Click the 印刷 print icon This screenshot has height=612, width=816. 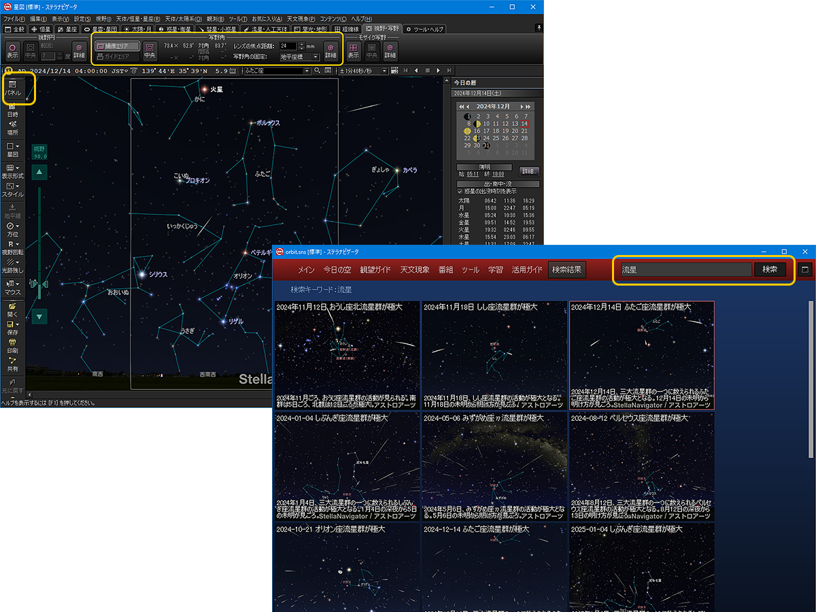click(12, 346)
